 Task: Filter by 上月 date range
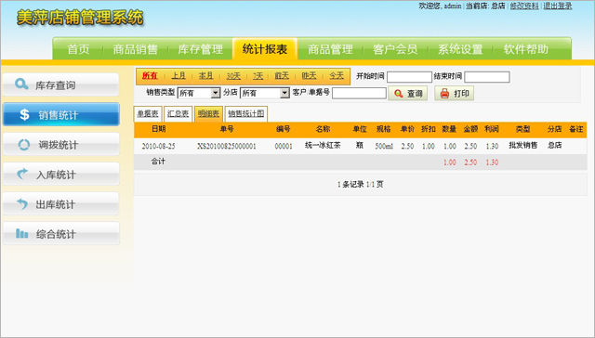(178, 76)
